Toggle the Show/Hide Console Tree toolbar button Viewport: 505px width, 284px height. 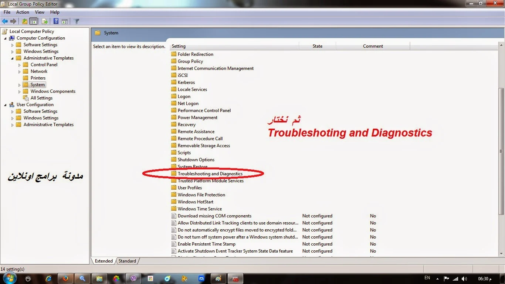(33, 21)
